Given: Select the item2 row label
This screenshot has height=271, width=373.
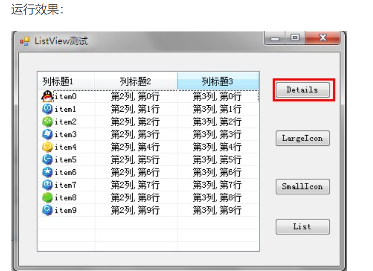Looking at the screenshot, I should pos(66,122).
